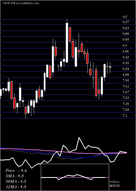Click the 5MA : 8.3 readout
Viewport: 136px width, 191px height.
pyautogui.click(x=15, y=176)
